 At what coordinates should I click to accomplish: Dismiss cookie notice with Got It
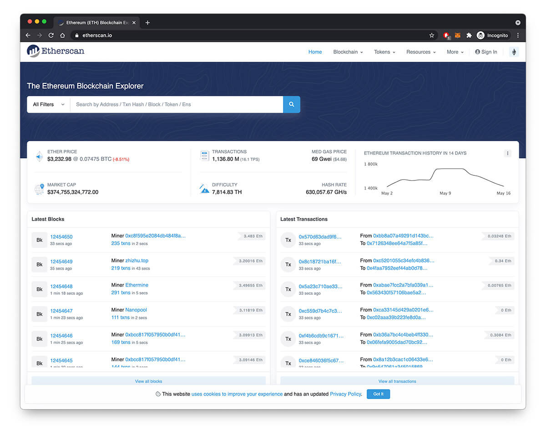[x=378, y=394]
